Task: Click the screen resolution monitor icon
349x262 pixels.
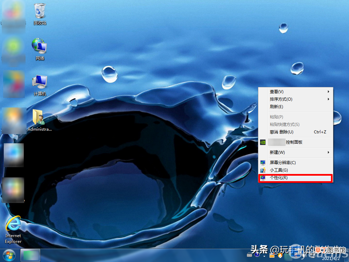Action: coord(263,163)
